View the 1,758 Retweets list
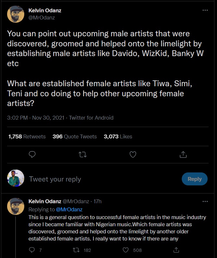 coord(27,136)
